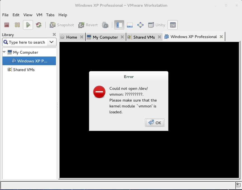This screenshot has width=242, height=190.
Task: Open the Edit menu
Action: [x=16, y=15]
